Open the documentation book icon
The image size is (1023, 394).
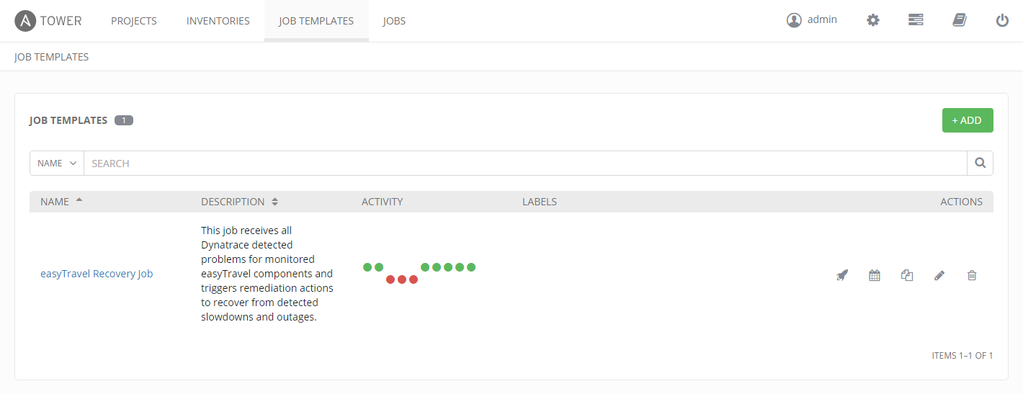(959, 20)
